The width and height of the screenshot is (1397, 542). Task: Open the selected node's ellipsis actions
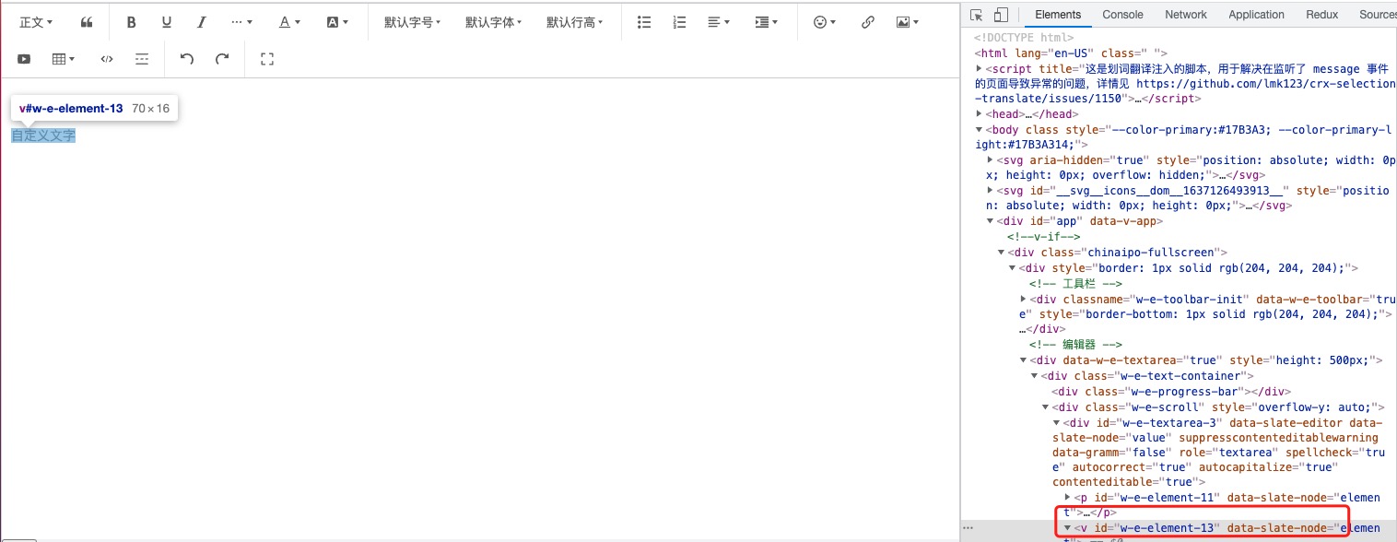(x=968, y=528)
